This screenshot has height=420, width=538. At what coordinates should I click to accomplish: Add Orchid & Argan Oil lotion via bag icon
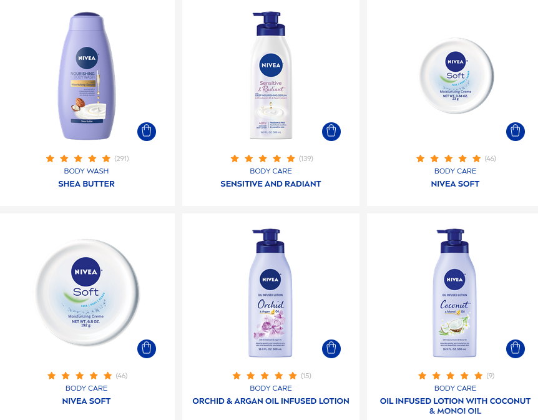(x=331, y=349)
